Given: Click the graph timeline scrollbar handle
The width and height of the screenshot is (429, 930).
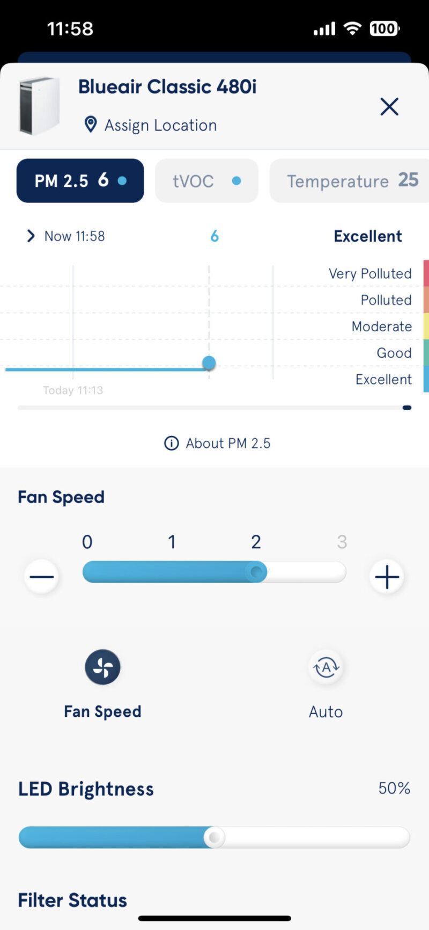Looking at the screenshot, I should click(x=407, y=408).
